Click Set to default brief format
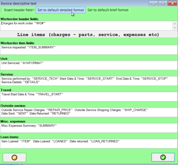 pos(108,10)
